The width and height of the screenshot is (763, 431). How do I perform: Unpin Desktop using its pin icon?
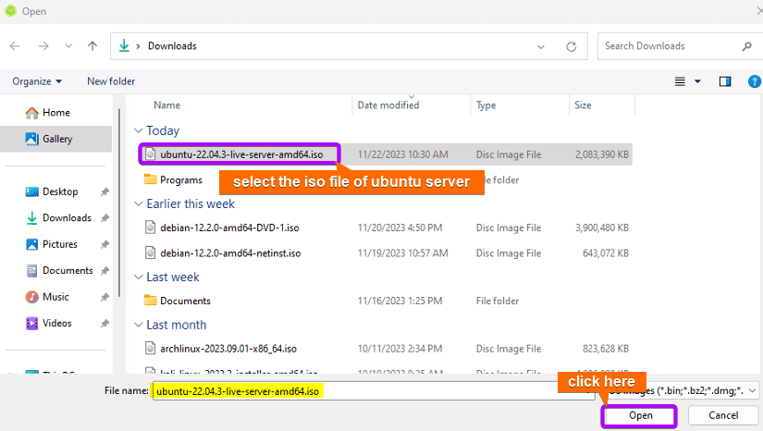click(x=105, y=192)
